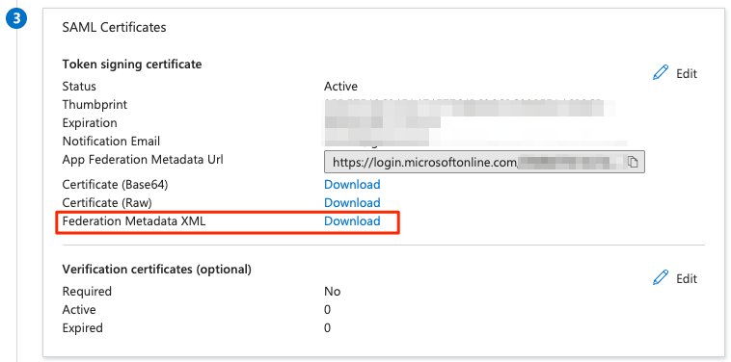Select the Required value No
This screenshot has width=731, height=362.
pos(333,292)
